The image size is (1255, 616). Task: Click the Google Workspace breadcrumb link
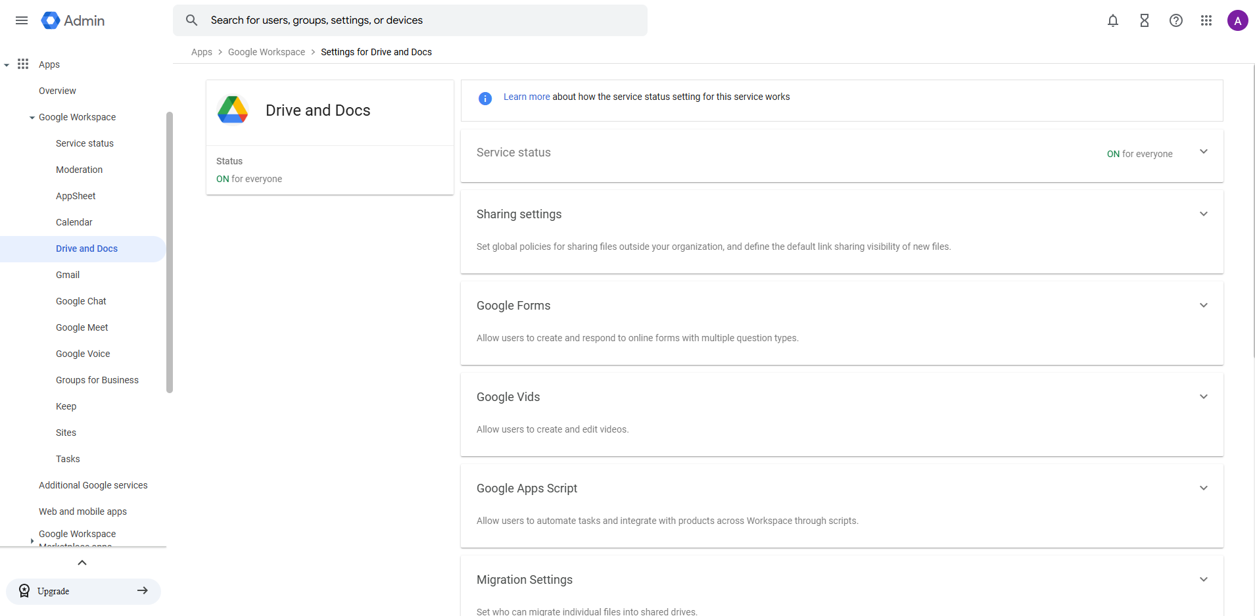pos(266,52)
